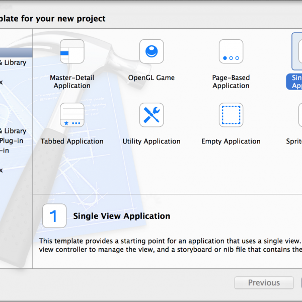
Task: Click the template description paragraph text
Action: (171, 245)
